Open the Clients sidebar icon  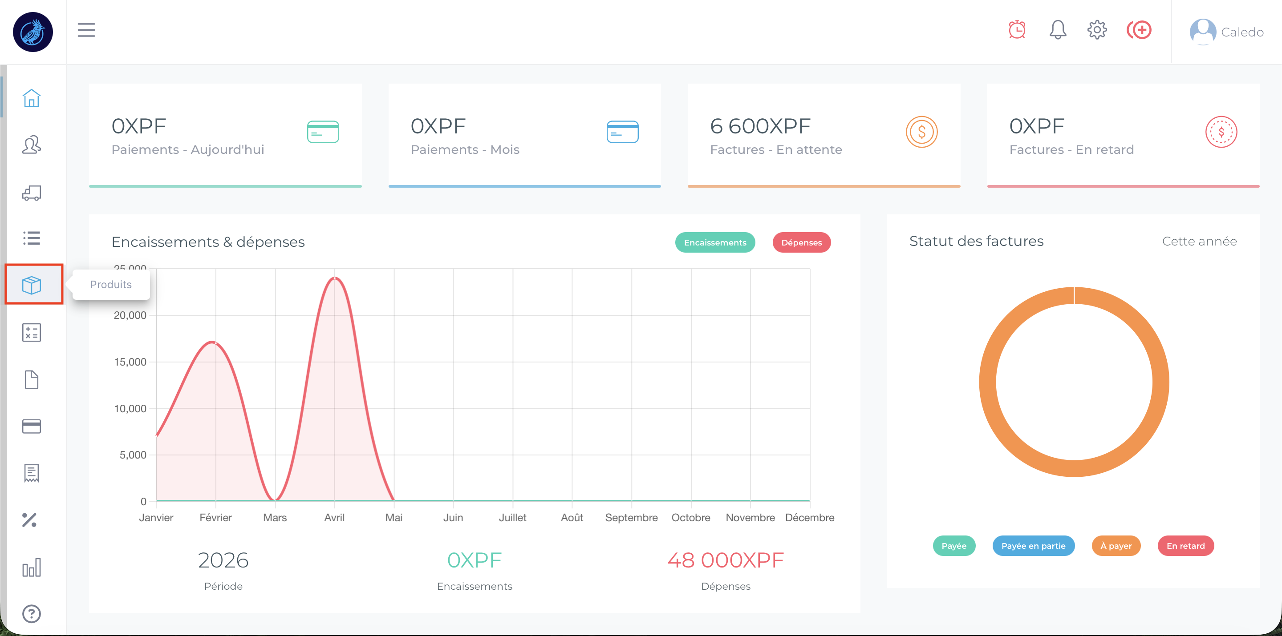click(31, 145)
